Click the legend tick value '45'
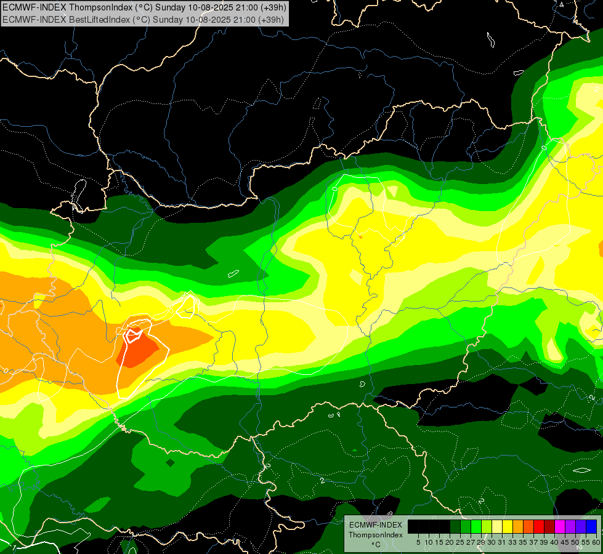Viewport: 603px width, 554px height. [x=565, y=542]
